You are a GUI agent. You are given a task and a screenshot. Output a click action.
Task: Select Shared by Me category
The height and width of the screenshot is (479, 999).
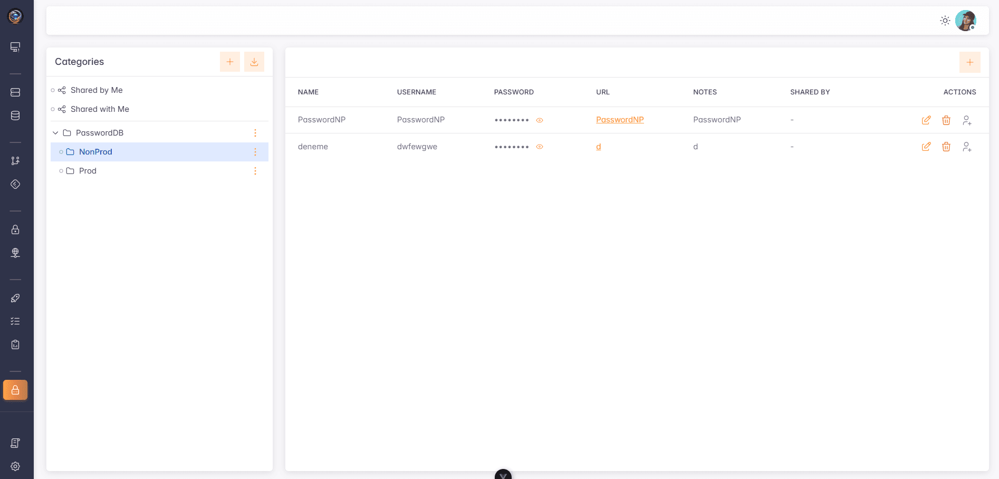click(x=97, y=90)
